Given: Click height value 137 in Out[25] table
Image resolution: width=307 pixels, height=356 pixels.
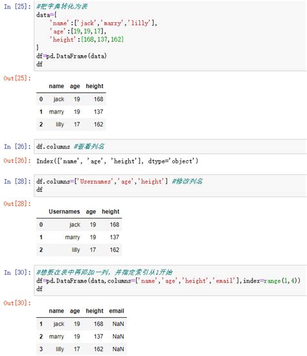Looking at the screenshot, I should [x=98, y=112].
